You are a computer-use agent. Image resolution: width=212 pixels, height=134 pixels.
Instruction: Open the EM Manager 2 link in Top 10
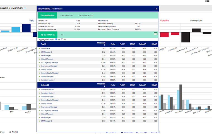pos(46,52)
